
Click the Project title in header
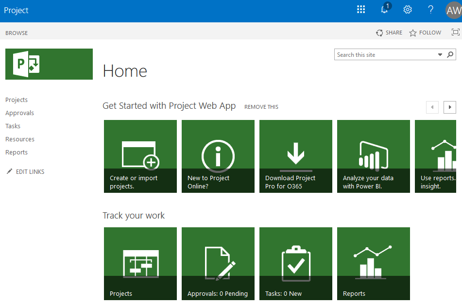(16, 10)
